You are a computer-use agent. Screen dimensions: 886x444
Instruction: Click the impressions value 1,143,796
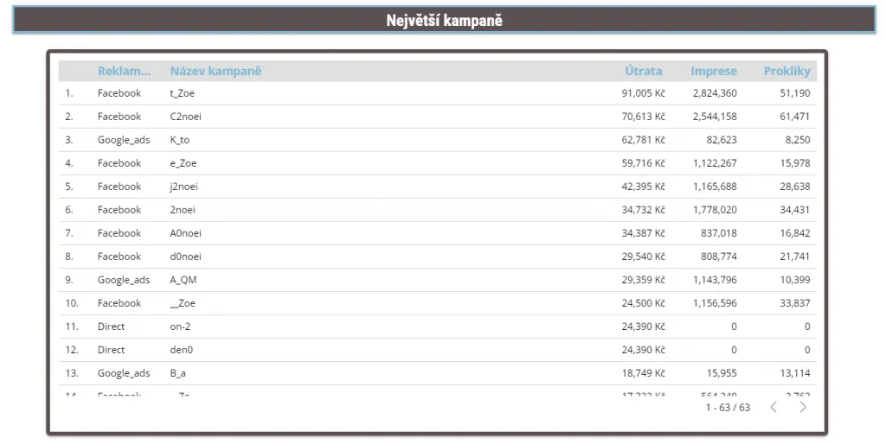pos(715,280)
